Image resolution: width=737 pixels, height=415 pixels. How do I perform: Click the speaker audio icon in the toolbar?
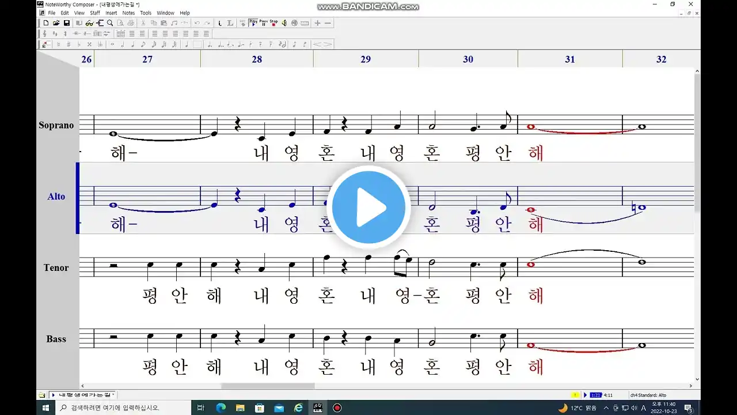coord(284,23)
